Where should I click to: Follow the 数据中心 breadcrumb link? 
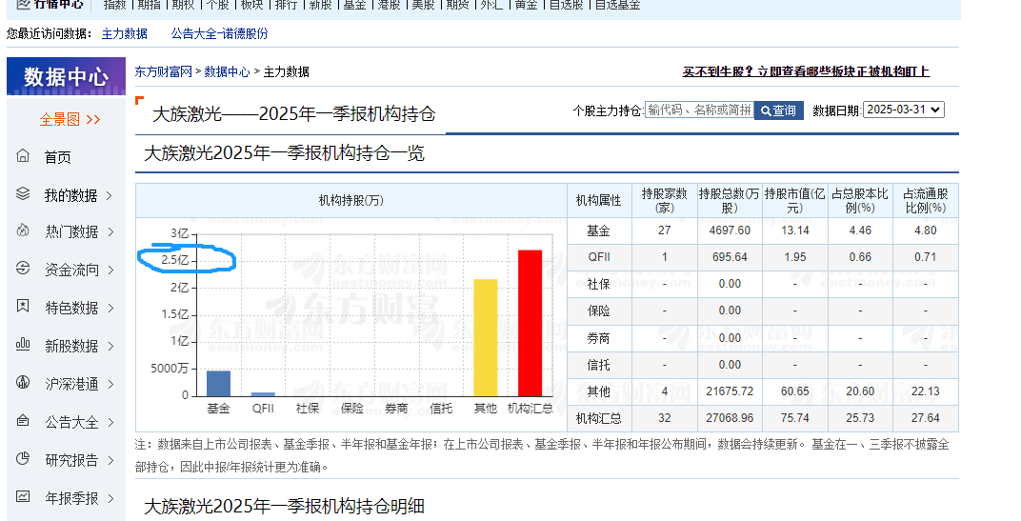coord(228,71)
